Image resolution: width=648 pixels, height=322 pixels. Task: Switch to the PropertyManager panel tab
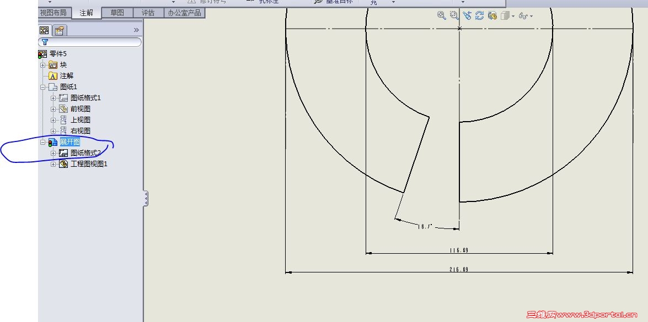(x=60, y=30)
